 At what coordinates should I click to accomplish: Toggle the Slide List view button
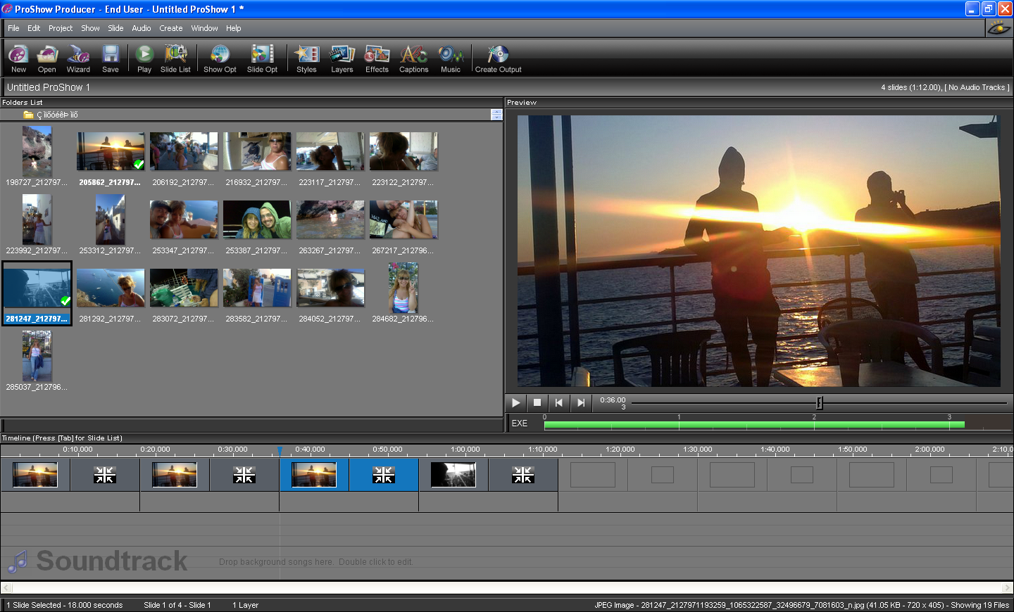coord(175,59)
